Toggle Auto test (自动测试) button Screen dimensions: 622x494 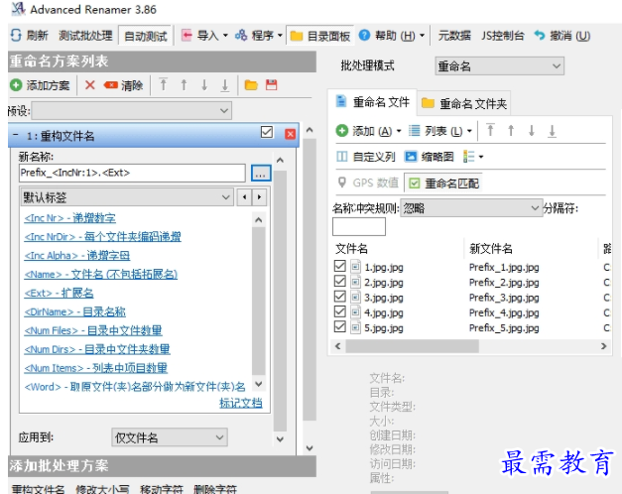point(145,36)
